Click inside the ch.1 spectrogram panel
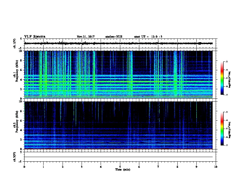 [118, 75]
